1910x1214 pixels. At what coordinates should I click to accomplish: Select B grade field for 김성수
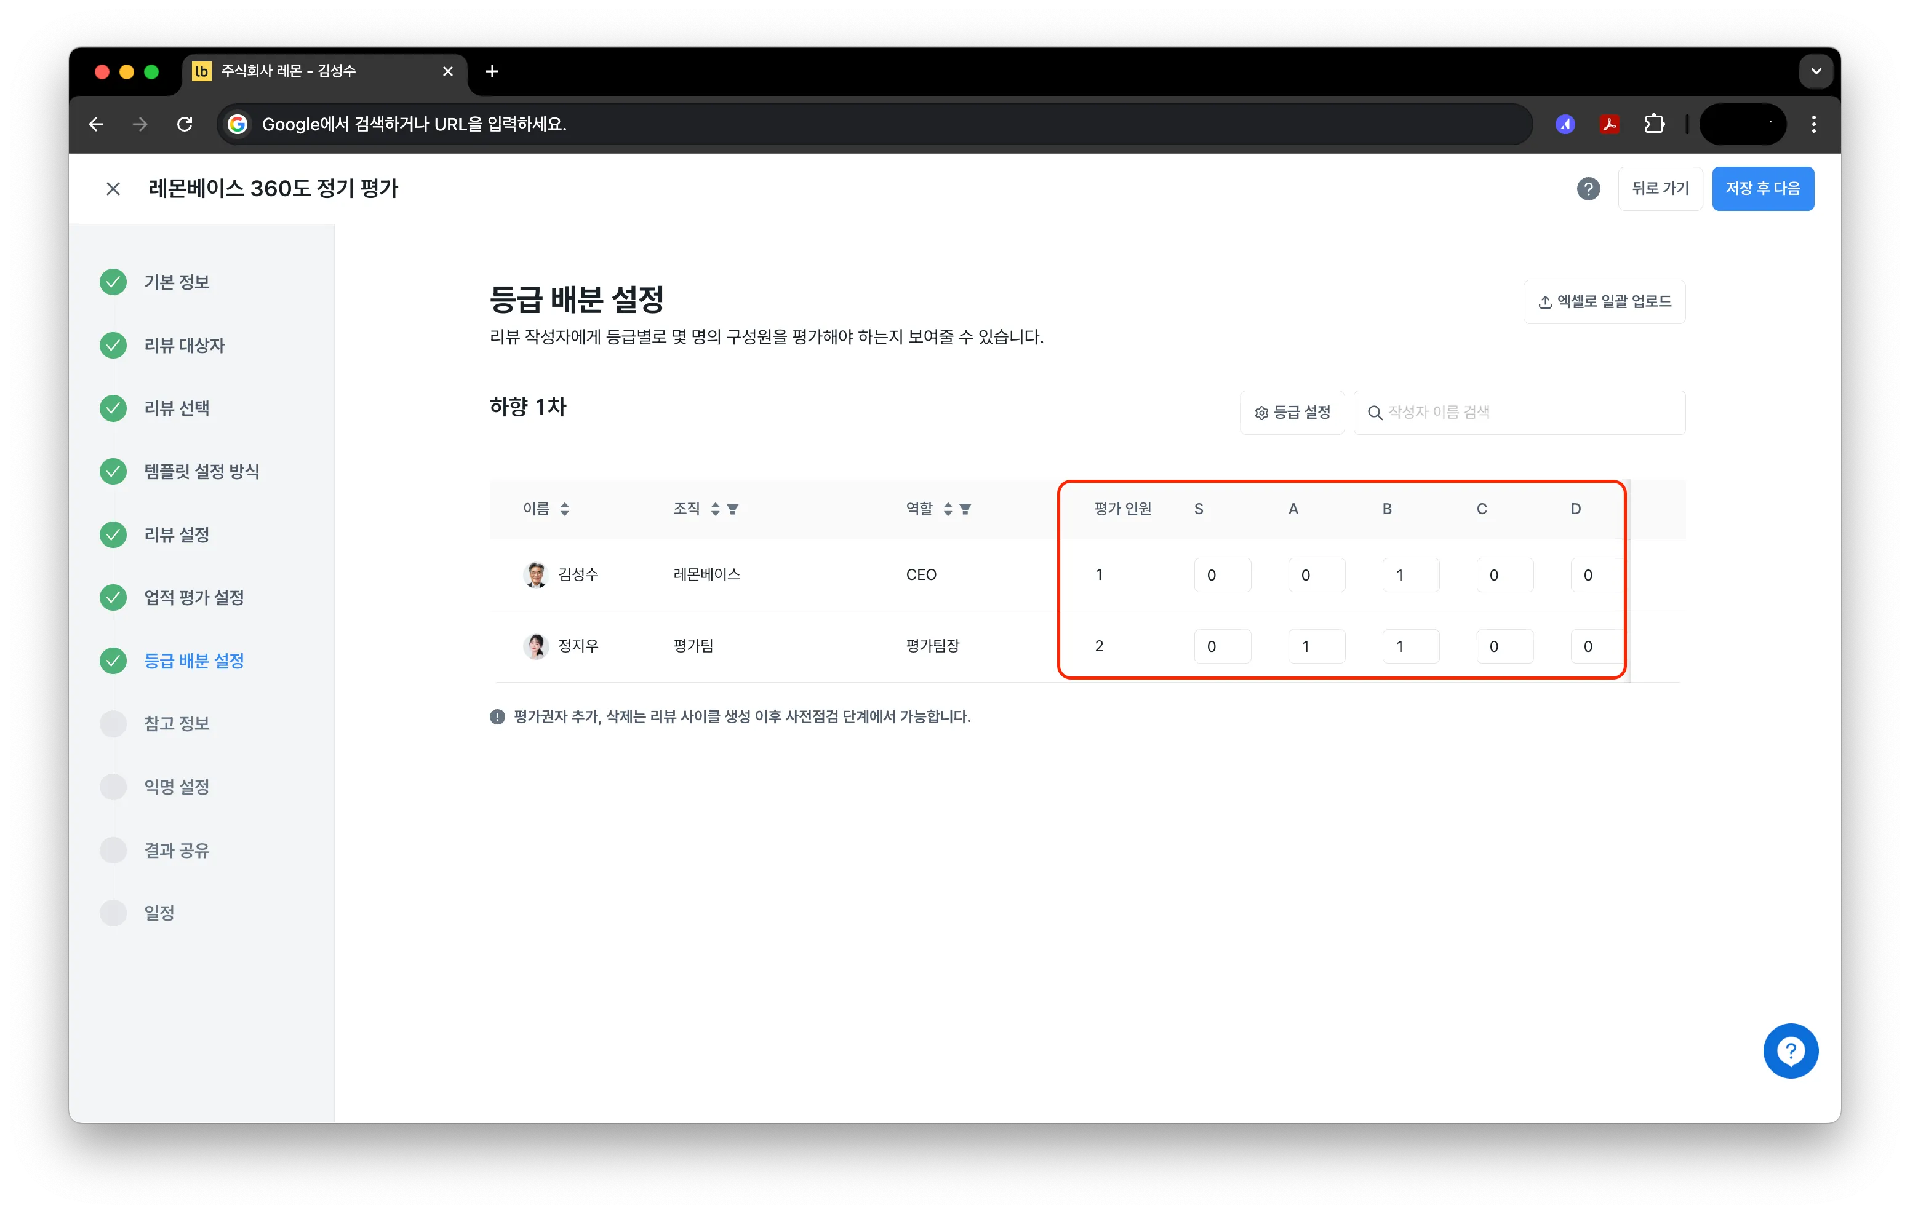pos(1410,575)
